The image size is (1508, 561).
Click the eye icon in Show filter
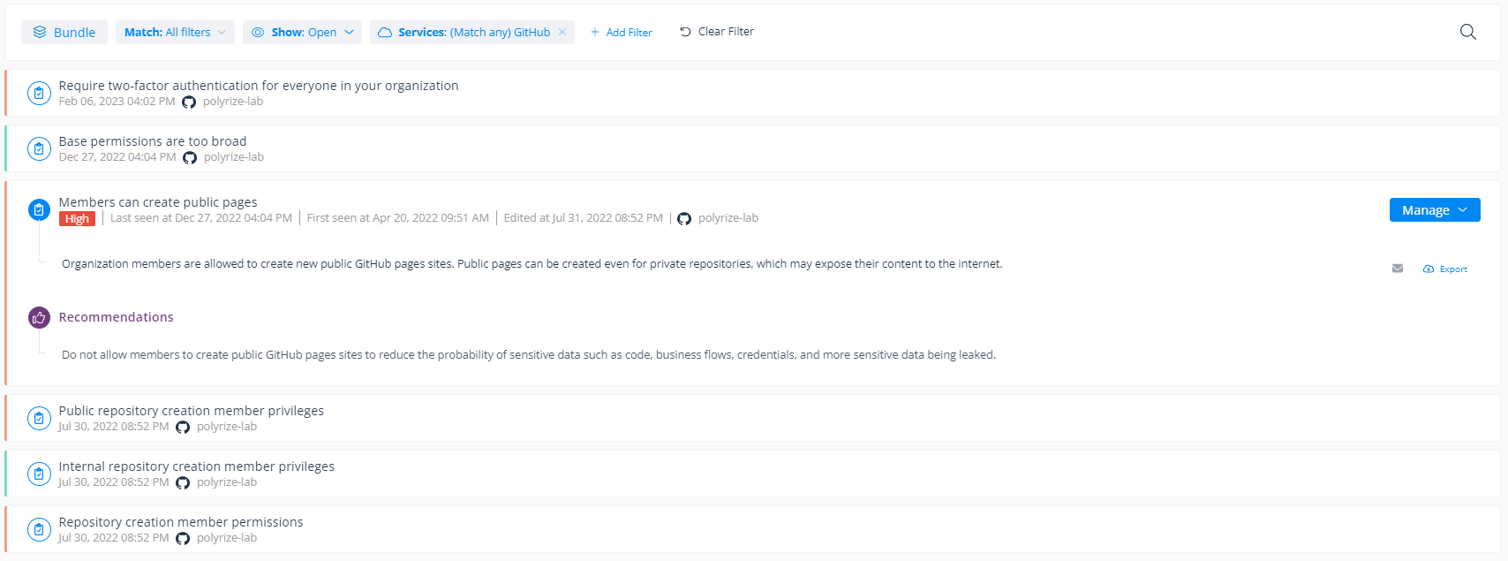click(x=258, y=32)
